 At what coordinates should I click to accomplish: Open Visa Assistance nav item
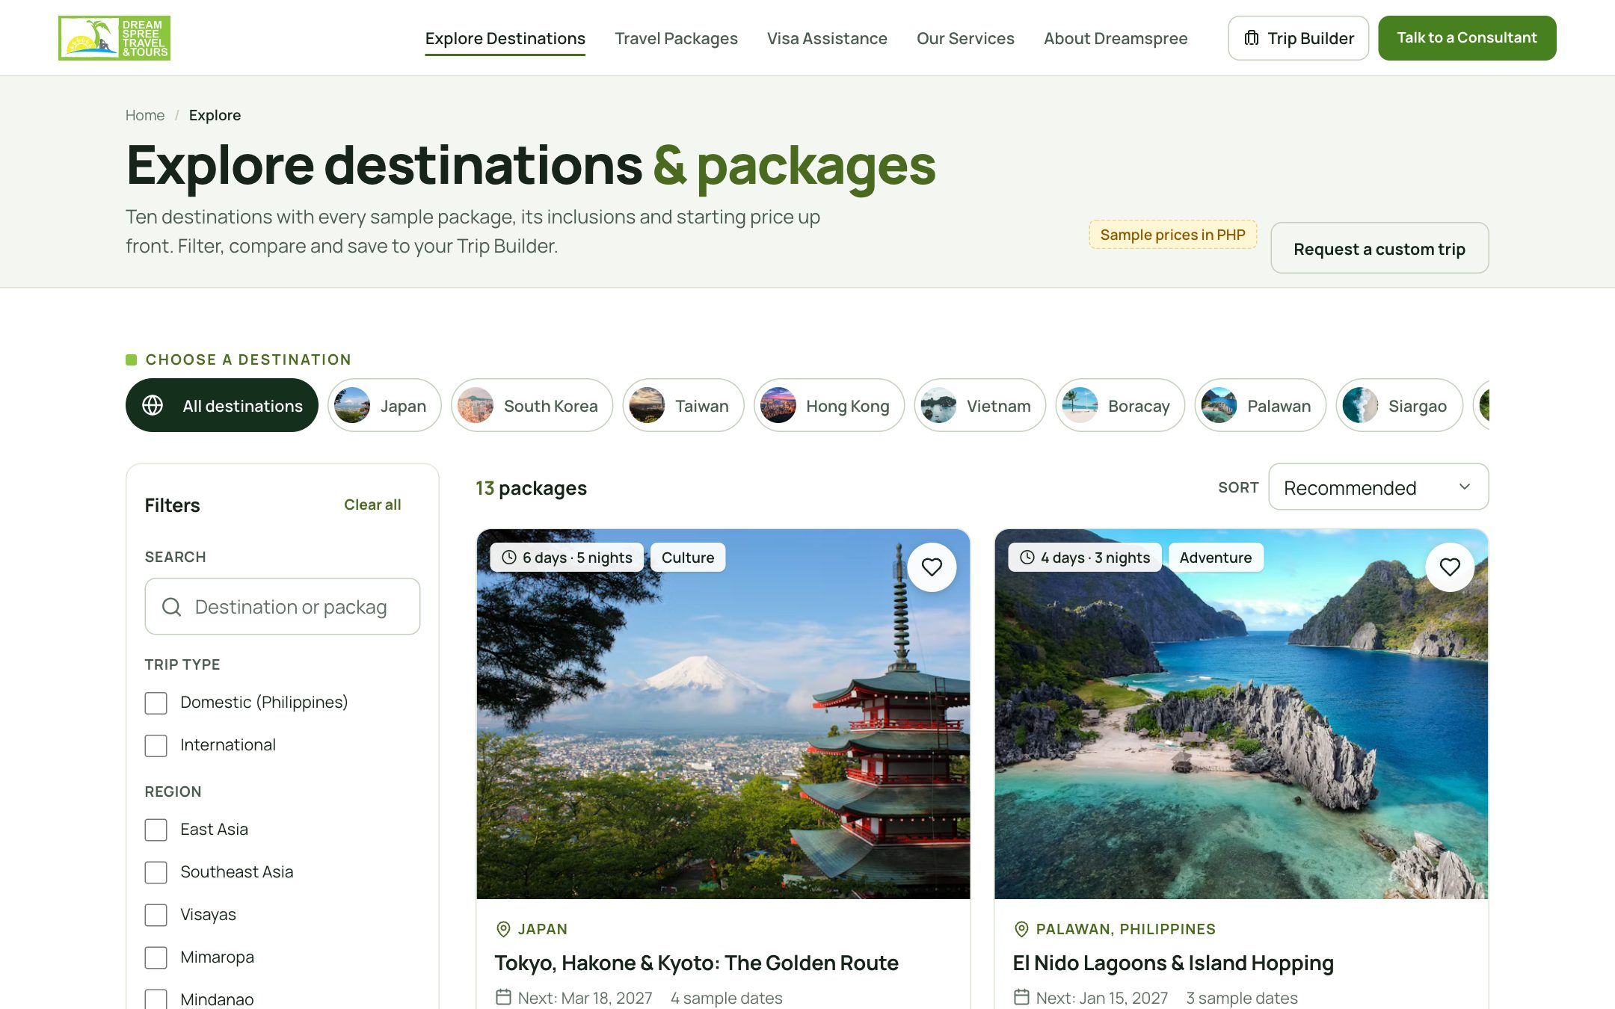tap(827, 38)
